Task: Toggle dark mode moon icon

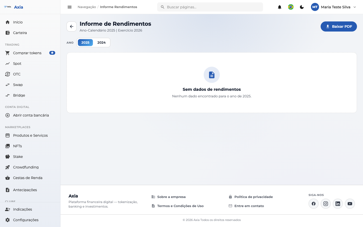Action: click(x=302, y=7)
